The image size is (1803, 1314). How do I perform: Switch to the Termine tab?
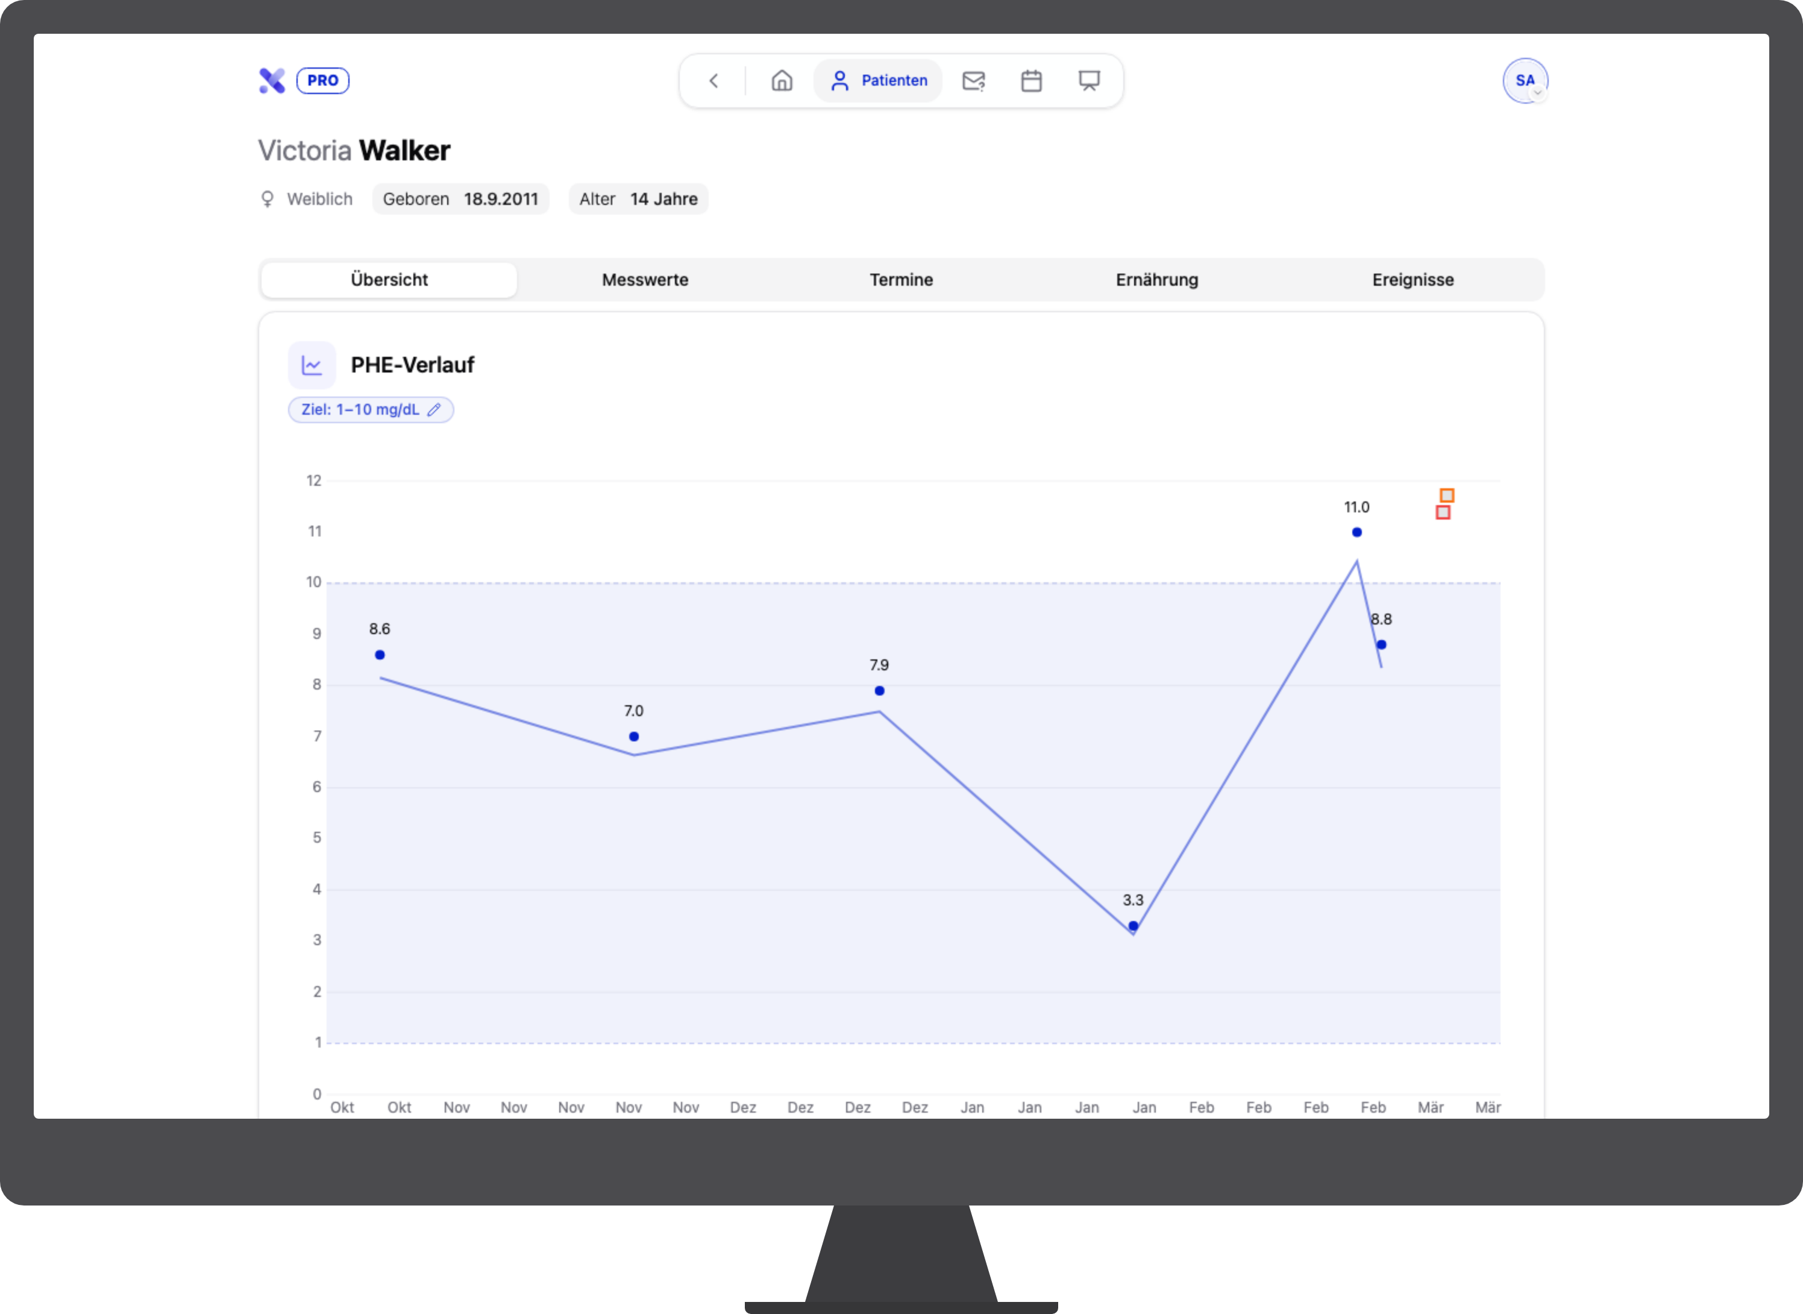(x=901, y=280)
